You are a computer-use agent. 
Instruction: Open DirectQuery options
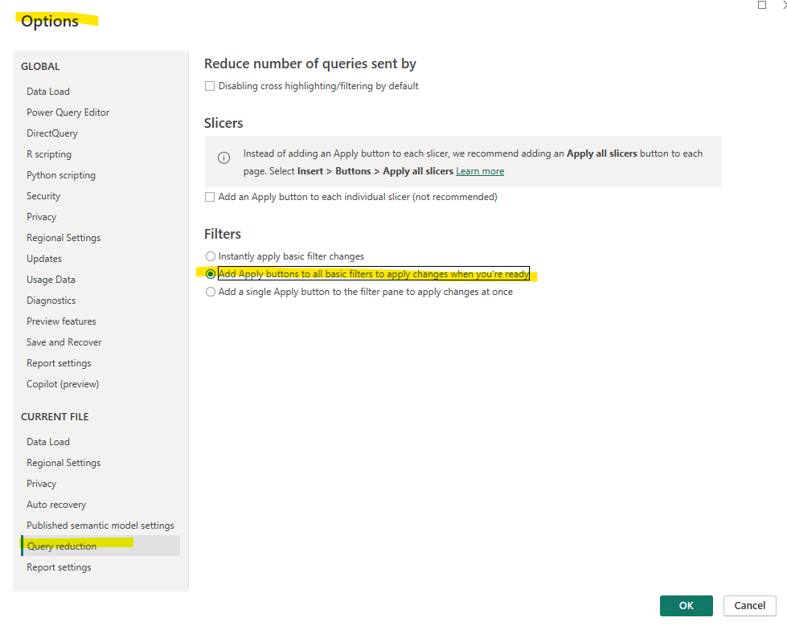coord(52,133)
